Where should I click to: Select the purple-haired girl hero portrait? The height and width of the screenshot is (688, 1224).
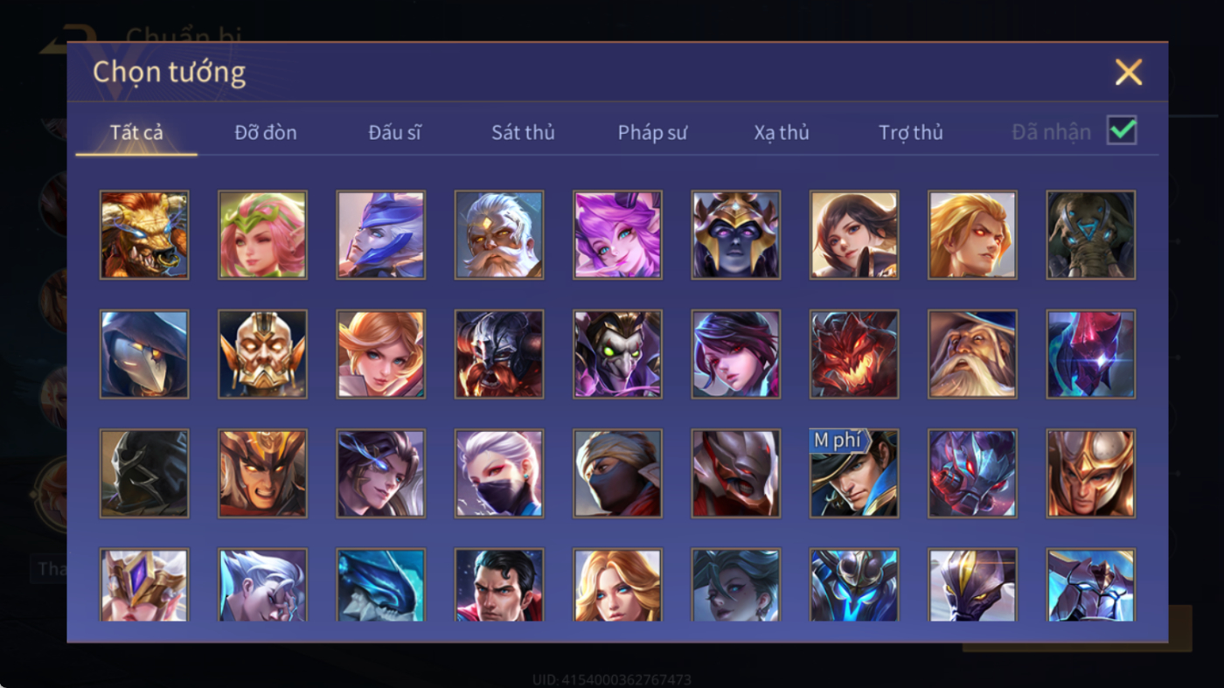pyautogui.click(x=617, y=235)
